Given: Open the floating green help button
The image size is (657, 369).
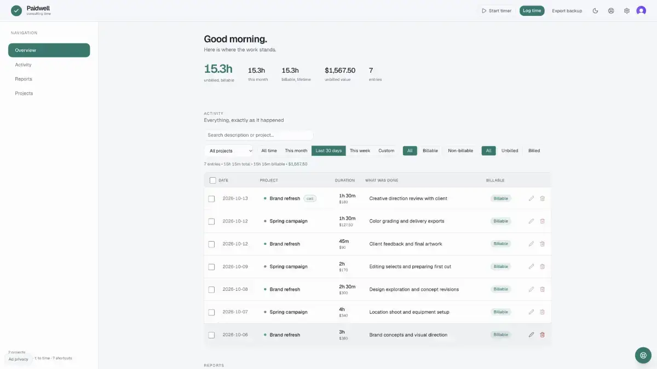Looking at the screenshot, I should 643,355.
